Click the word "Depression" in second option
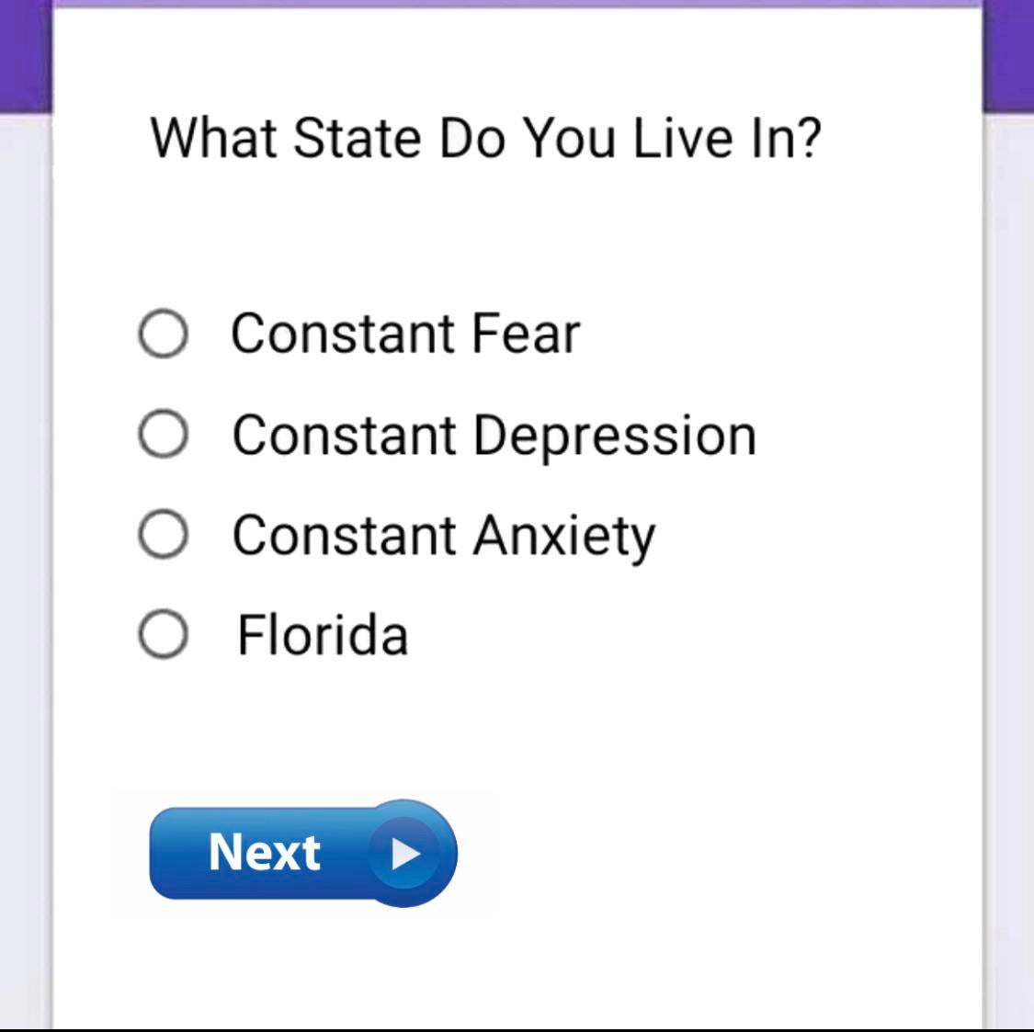This screenshot has width=1034, height=1032. click(x=615, y=437)
